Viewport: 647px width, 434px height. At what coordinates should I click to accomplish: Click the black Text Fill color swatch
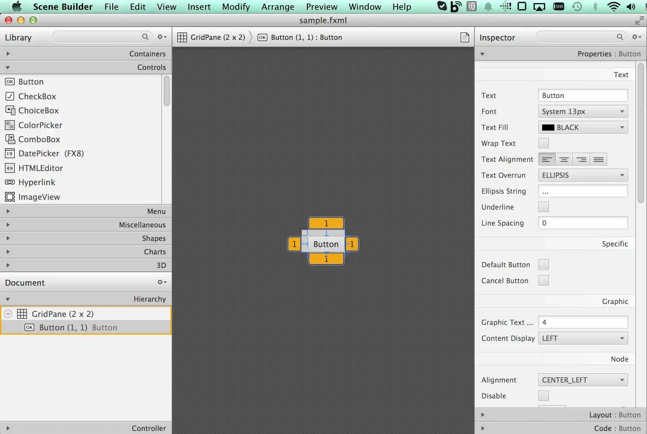tap(548, 128)
